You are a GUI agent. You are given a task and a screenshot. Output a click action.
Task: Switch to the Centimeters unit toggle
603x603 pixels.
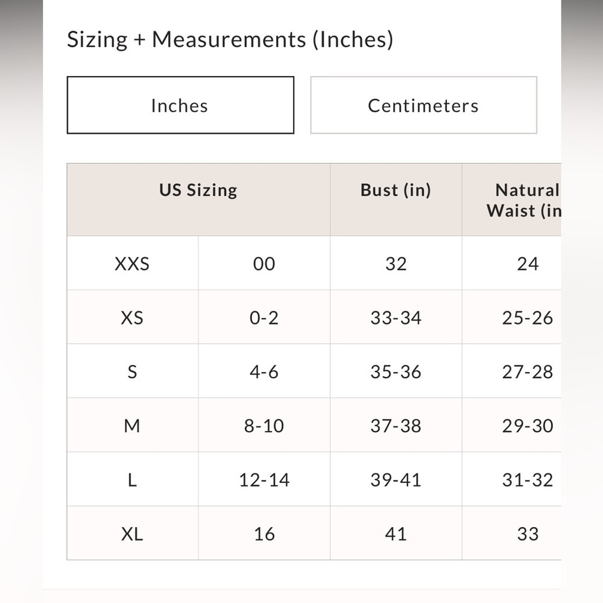(x=423, y=105)
